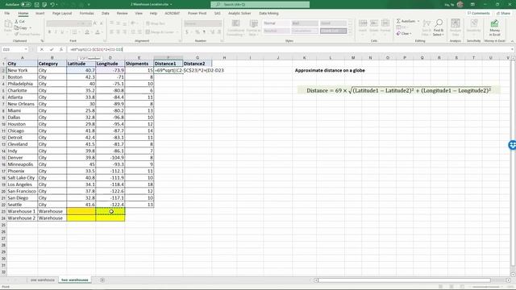Cancel formula entry with X icon
This screenshot has width=516, height=290.
pos(41,49)
